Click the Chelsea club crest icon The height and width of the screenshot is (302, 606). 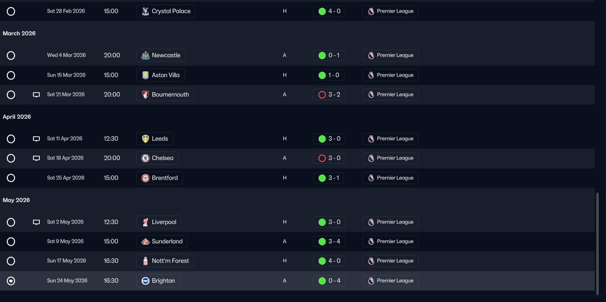(145, 158)
